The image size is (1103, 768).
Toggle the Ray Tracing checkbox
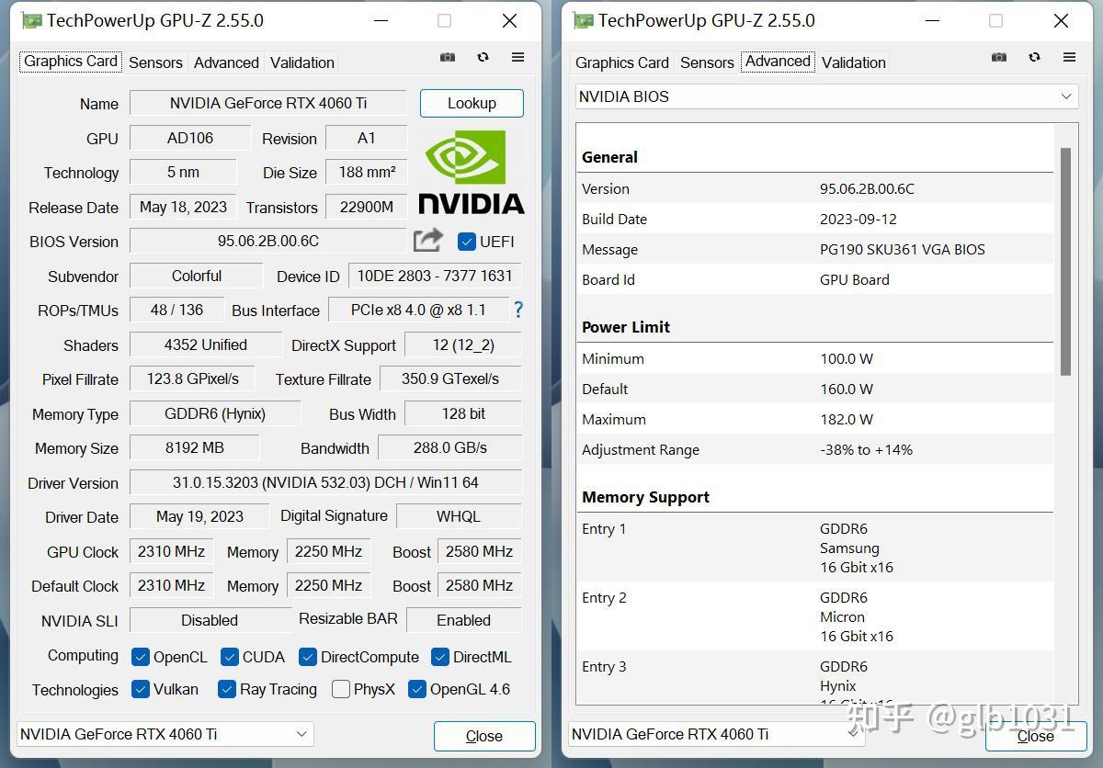(x=227, y=689)
